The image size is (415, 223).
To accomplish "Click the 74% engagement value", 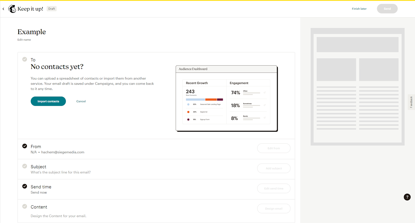I will pyautogui.click(x=235, y=93).
